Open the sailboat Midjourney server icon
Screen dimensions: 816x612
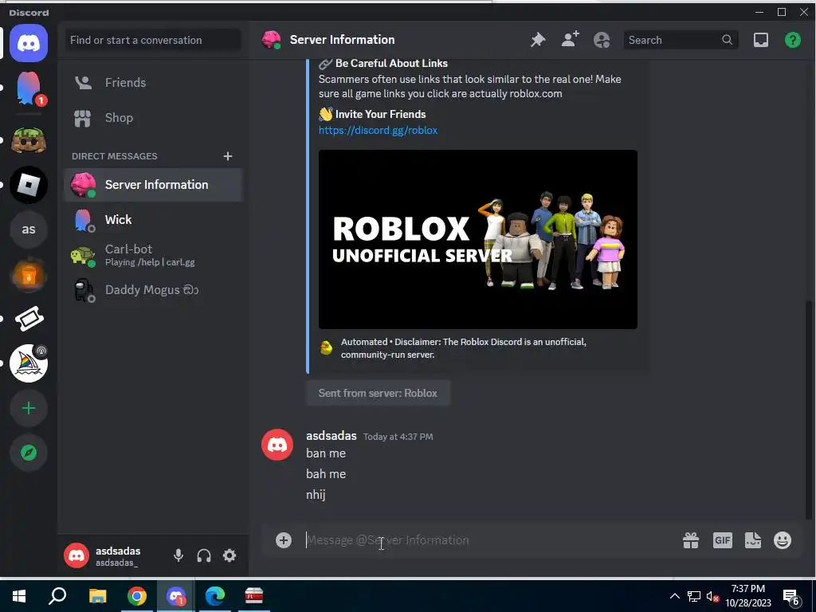pos(29,363)
